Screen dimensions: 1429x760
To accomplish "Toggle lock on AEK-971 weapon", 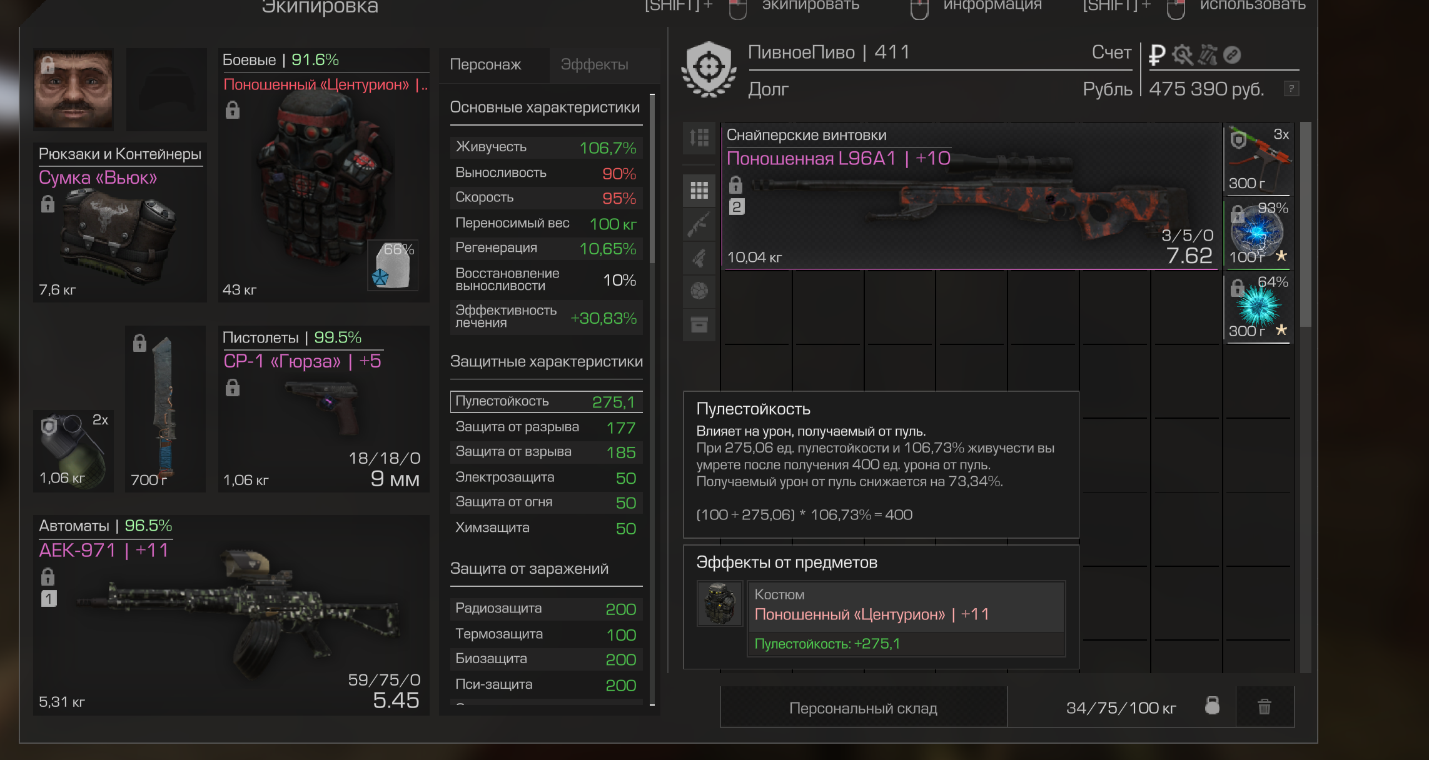I will 48,576.
